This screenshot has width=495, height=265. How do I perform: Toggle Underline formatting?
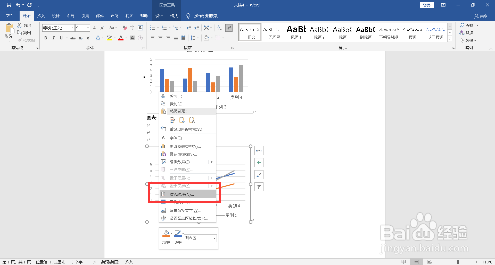pos(61,38)
